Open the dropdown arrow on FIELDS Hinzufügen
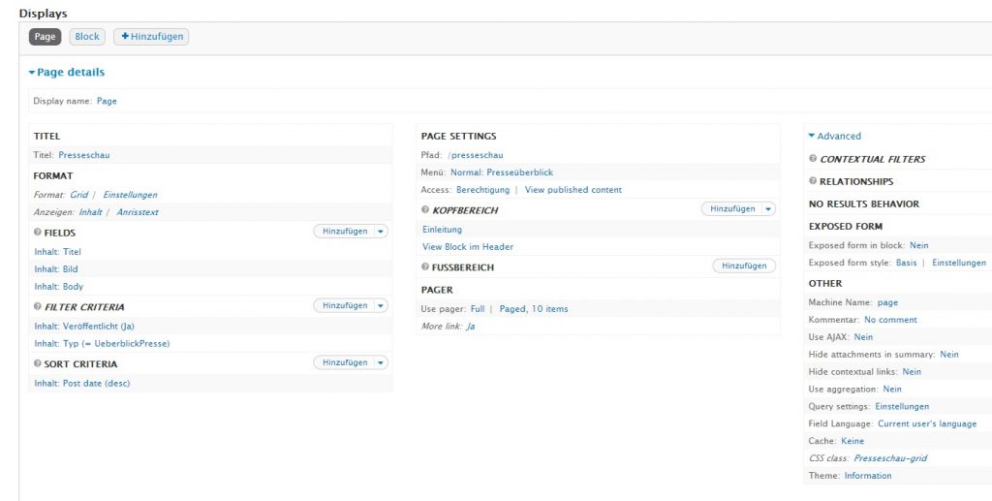Screen dimensions: 992x501 pos(381,232)
